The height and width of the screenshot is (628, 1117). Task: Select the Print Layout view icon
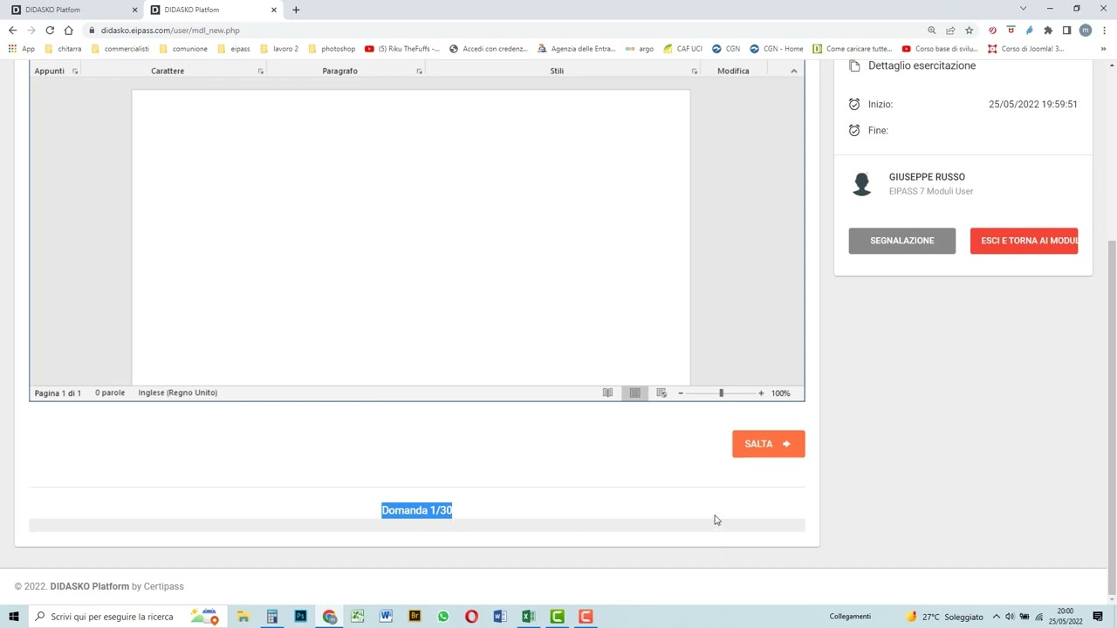point(634,393)
